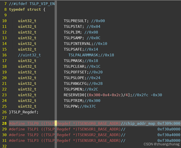The width and height of the screenshot is (181, 148).
Task: Click the //0x24 offset comment
Action: [93, 78]
